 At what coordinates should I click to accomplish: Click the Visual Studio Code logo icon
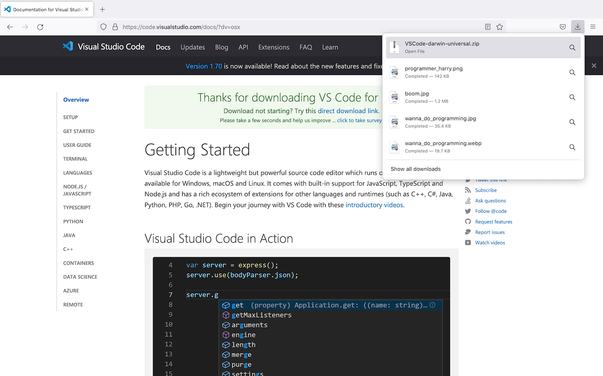click(x=68, y=46)
